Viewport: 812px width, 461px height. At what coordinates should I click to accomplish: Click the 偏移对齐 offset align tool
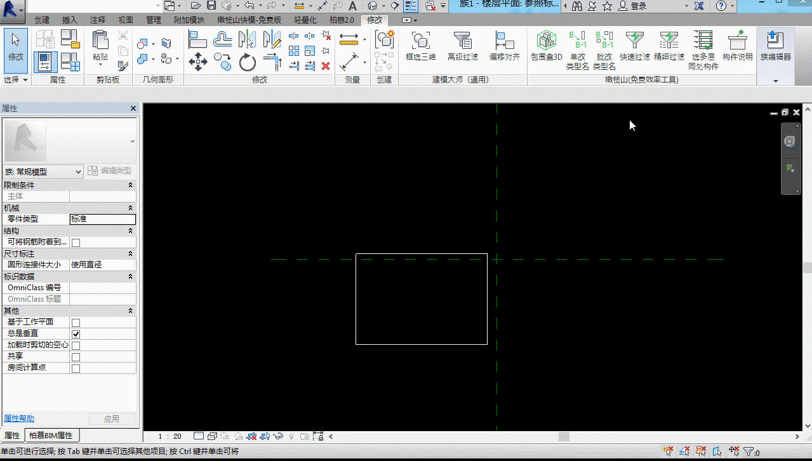pos(505,46)
